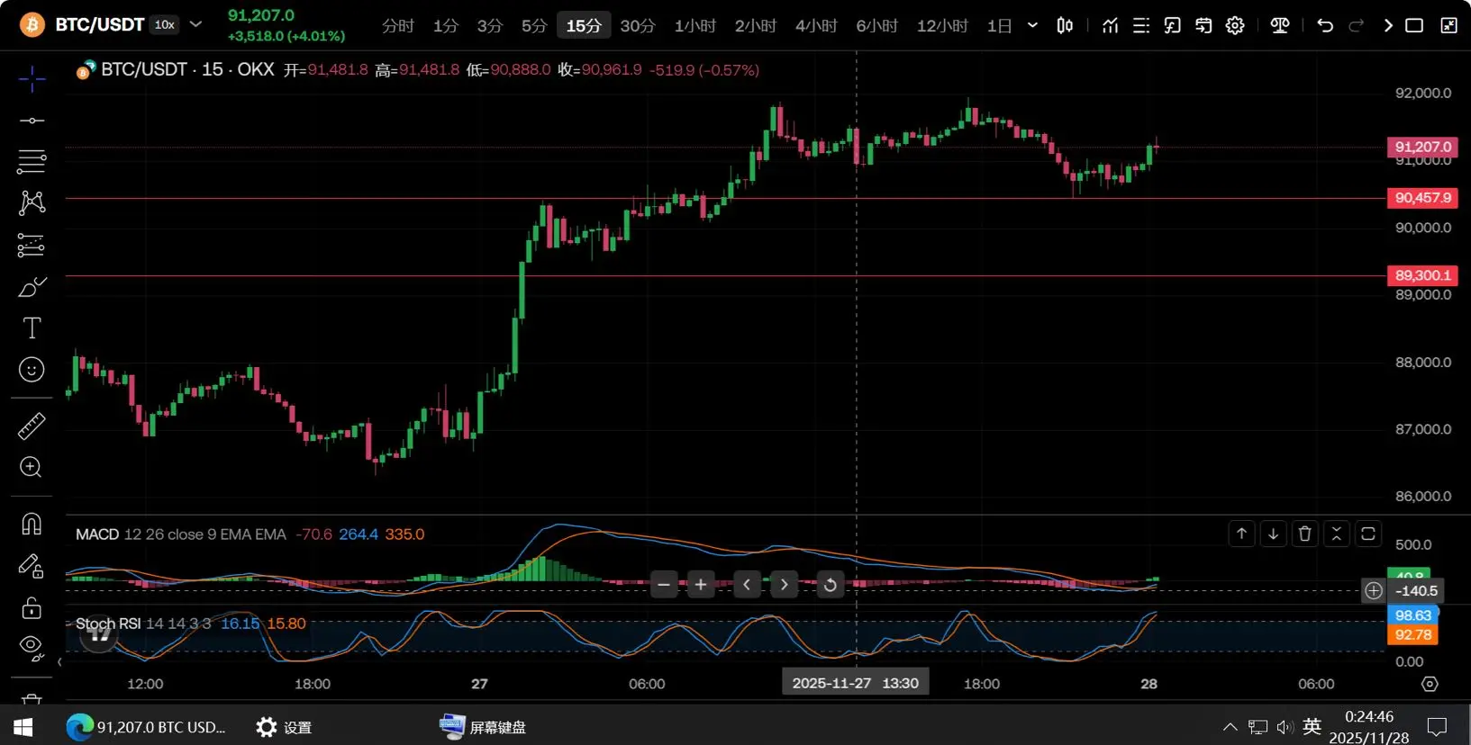The width and height of the screenshot is (1471, 745).
Task: Move chart left with arrow button
Action: 747,585
